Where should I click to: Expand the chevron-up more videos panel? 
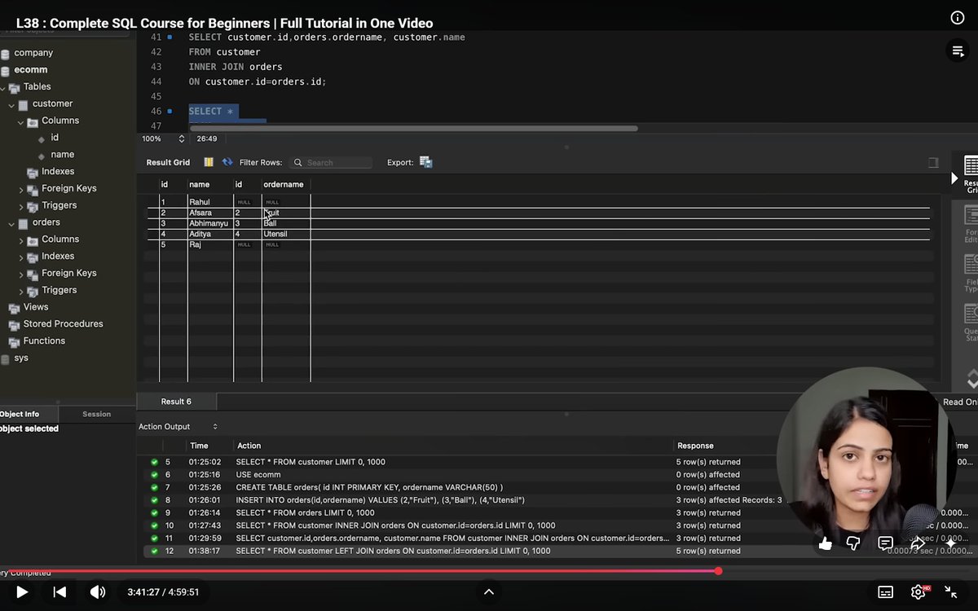[489, 592]
